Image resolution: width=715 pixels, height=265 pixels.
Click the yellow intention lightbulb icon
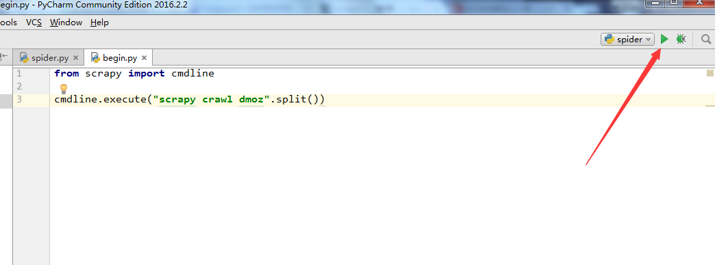click(64, 88)
